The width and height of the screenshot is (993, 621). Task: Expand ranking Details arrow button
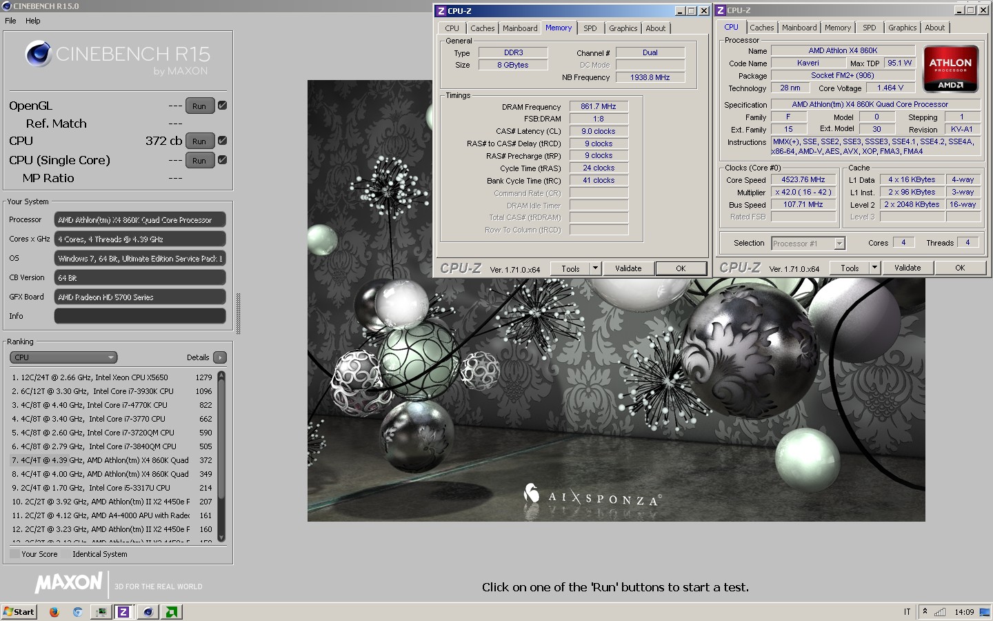coord(220,357)
